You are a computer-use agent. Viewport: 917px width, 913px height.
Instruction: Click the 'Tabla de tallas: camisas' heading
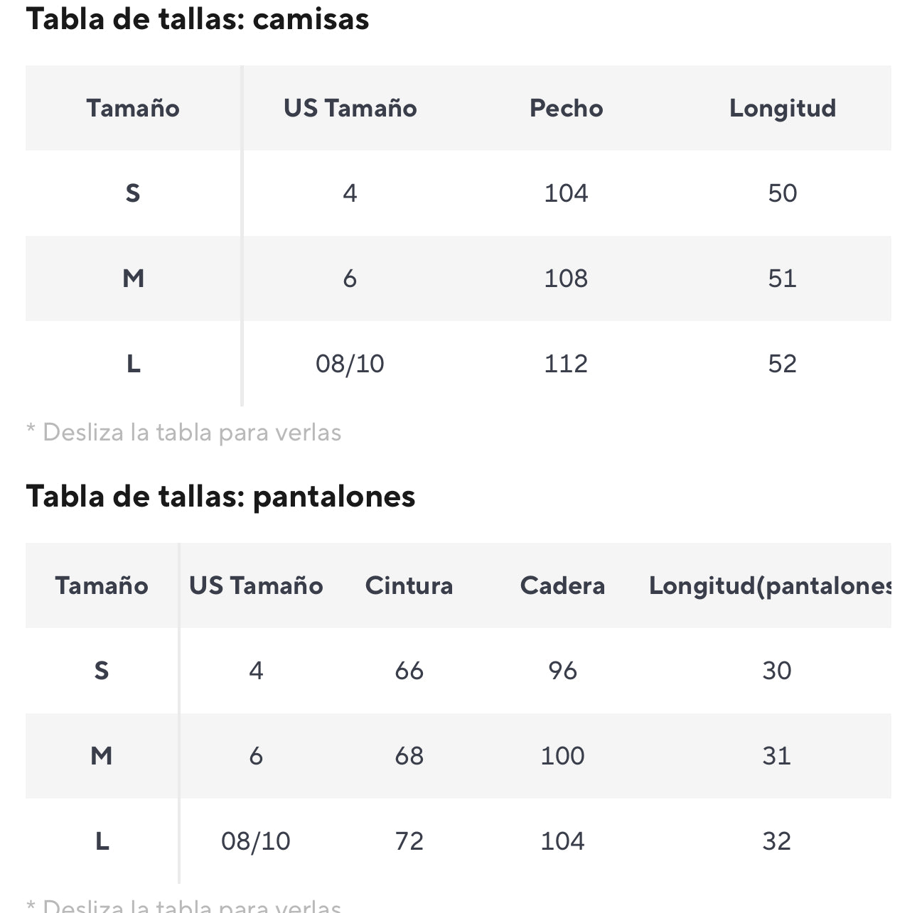pos(198,19)
